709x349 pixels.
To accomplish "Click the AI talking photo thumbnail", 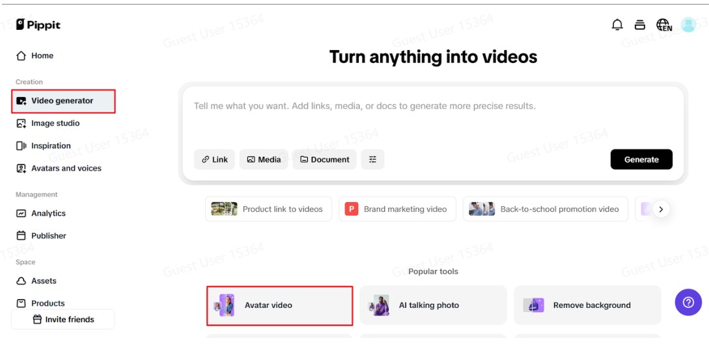I will click(x=379, y=305).
